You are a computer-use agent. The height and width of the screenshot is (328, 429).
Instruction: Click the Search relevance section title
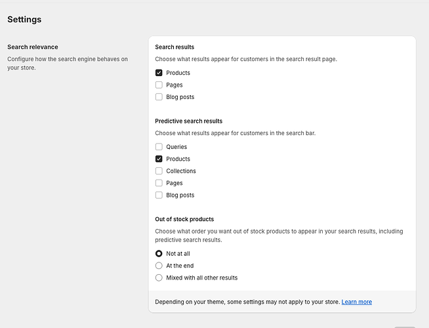33,47
